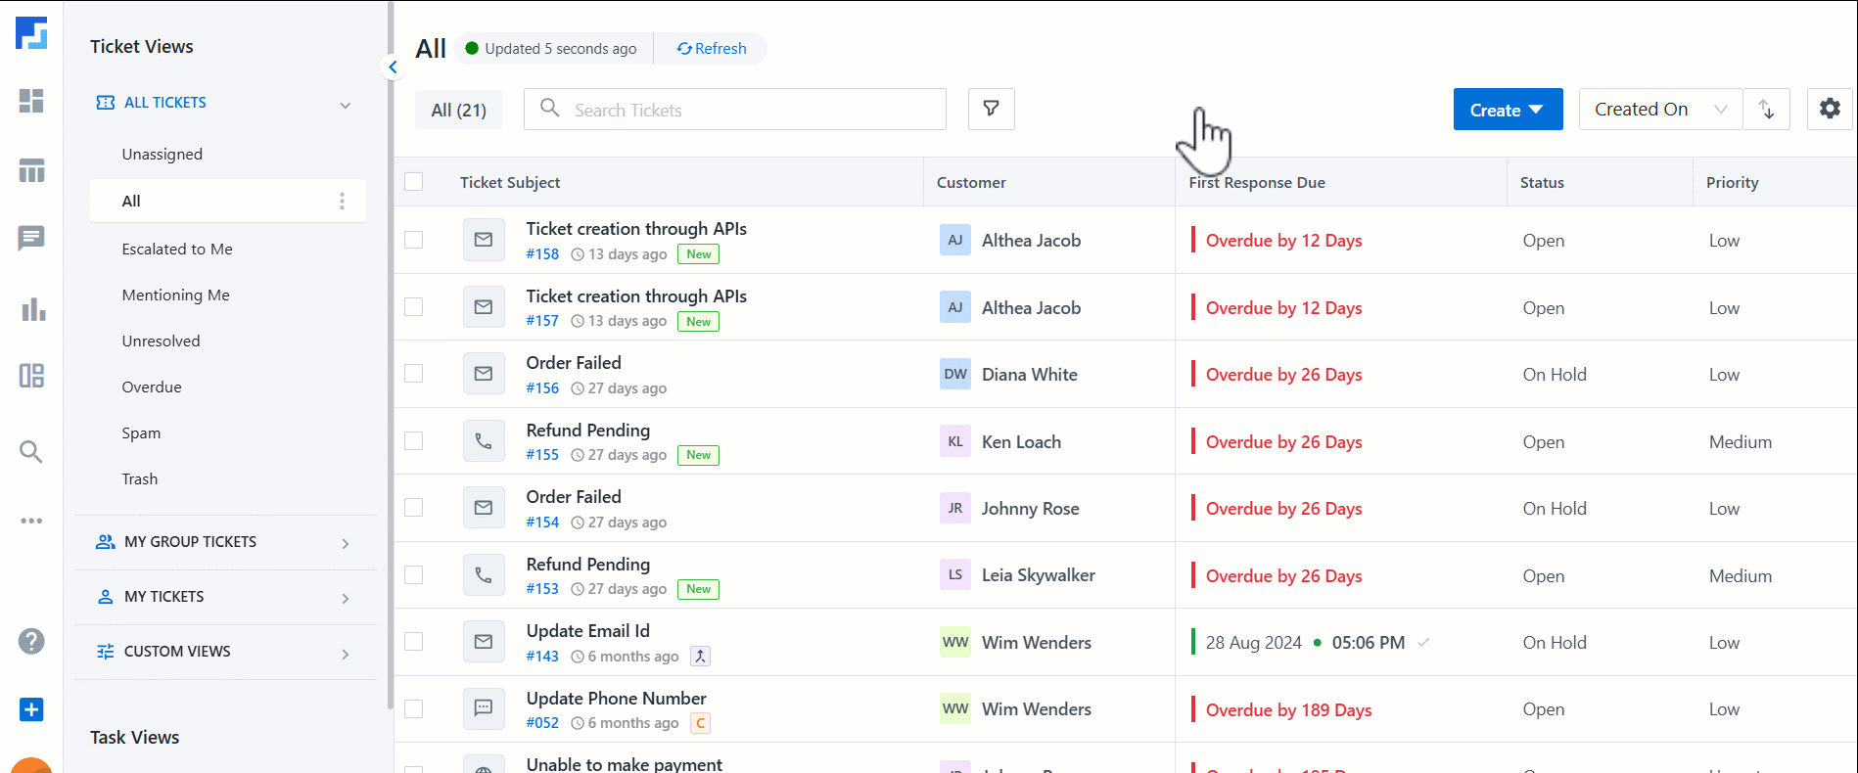Open the Create dropdown button

tap(1508, 109)
